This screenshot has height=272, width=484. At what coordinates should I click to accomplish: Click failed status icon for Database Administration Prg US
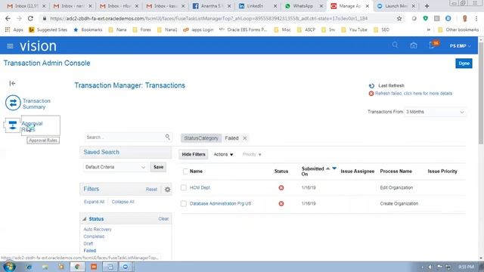point(281,203)
